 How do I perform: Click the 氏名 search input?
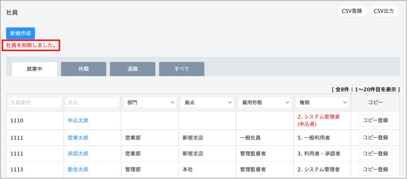point(92,103)
